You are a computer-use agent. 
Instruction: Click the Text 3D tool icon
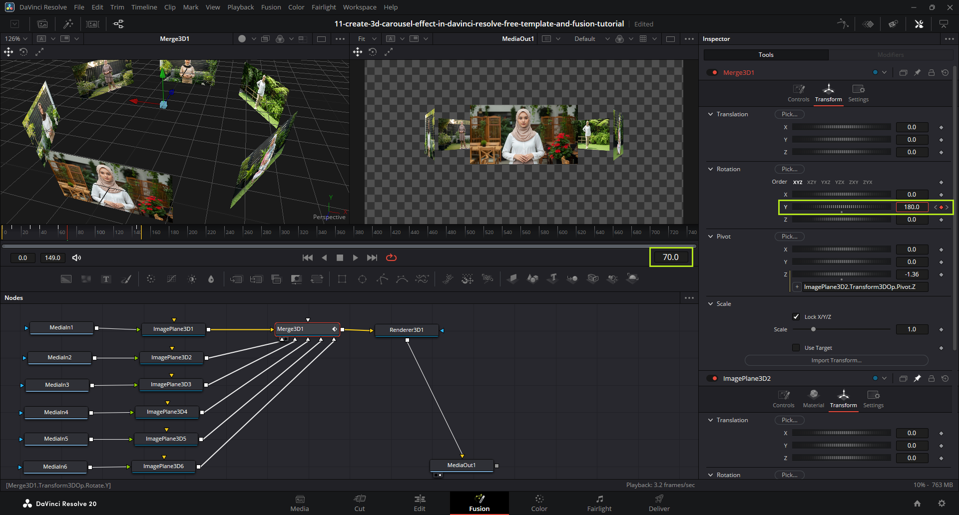click(553, 278)
